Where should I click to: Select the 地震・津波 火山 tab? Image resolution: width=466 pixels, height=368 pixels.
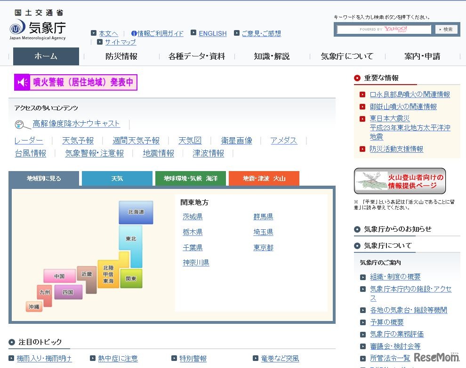[x=264, y=178]
